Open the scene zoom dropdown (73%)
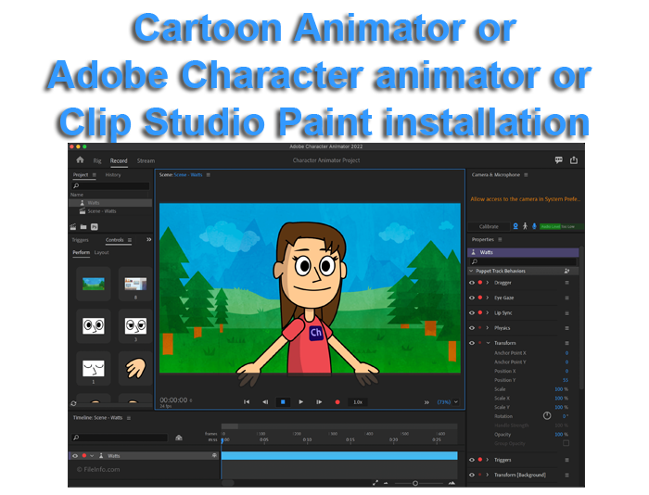Viewport: 649px width, 495px height. [456, 402]
